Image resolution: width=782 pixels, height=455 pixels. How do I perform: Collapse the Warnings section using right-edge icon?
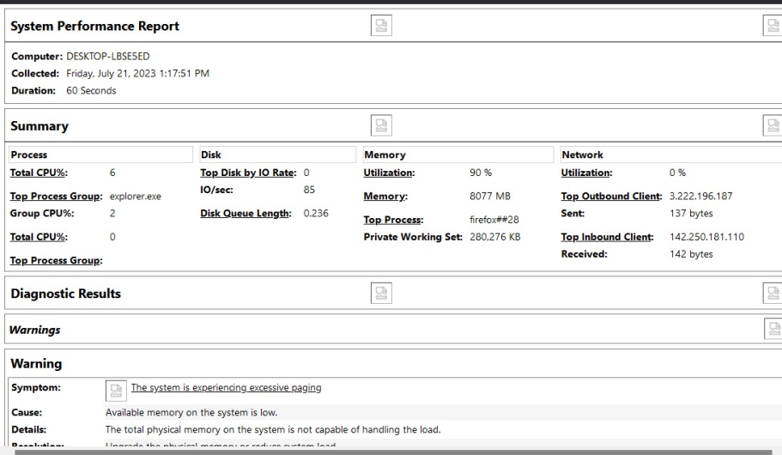pyautogui.click(x=772, y=328)
